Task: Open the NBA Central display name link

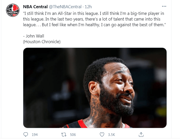Action: tap(35, 7)
